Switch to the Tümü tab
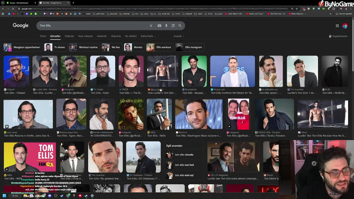The image size is (354, 199). point(43,36)
